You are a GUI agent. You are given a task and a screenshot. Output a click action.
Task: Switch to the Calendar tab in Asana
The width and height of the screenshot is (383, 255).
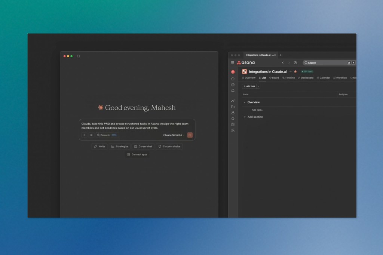click(x=324, y=78)
